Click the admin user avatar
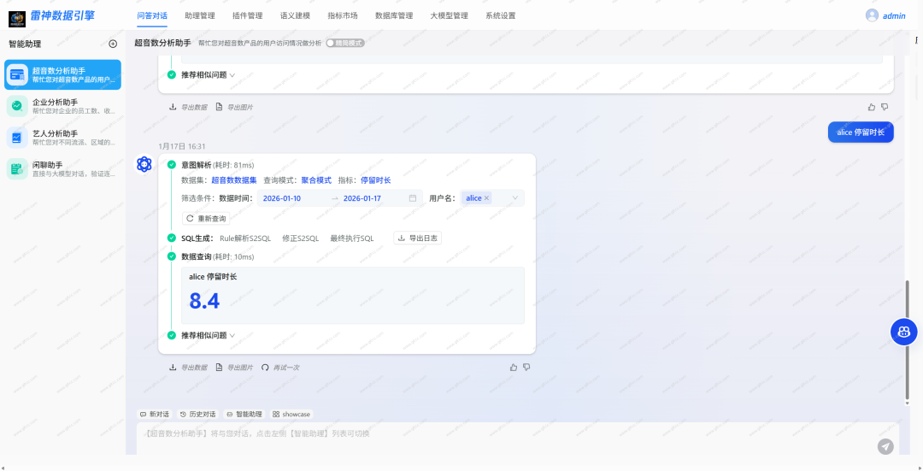Viewport: 923px width, 471px height. pos(872,16)
